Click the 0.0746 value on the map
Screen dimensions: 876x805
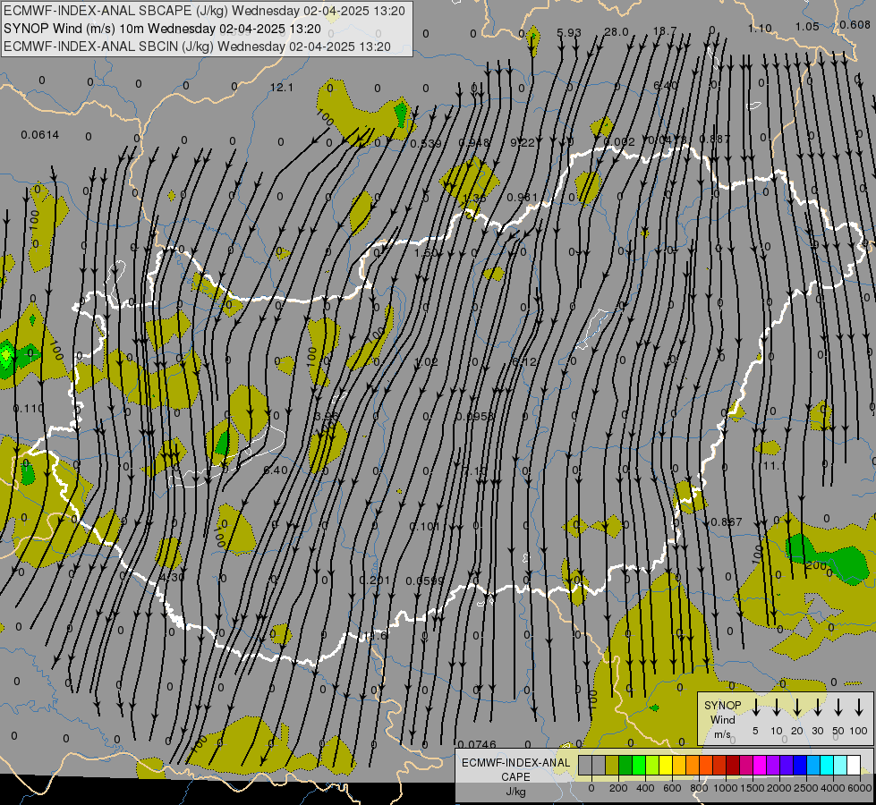(x=477, y=744)
